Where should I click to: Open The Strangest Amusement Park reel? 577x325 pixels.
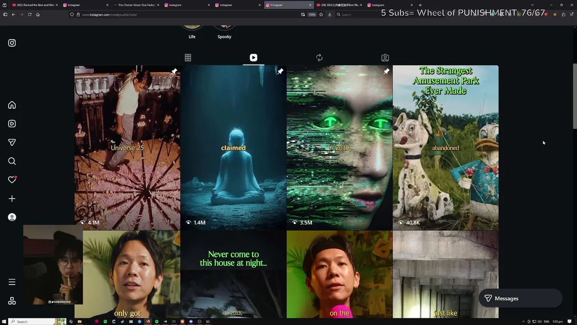coord(446,148)
